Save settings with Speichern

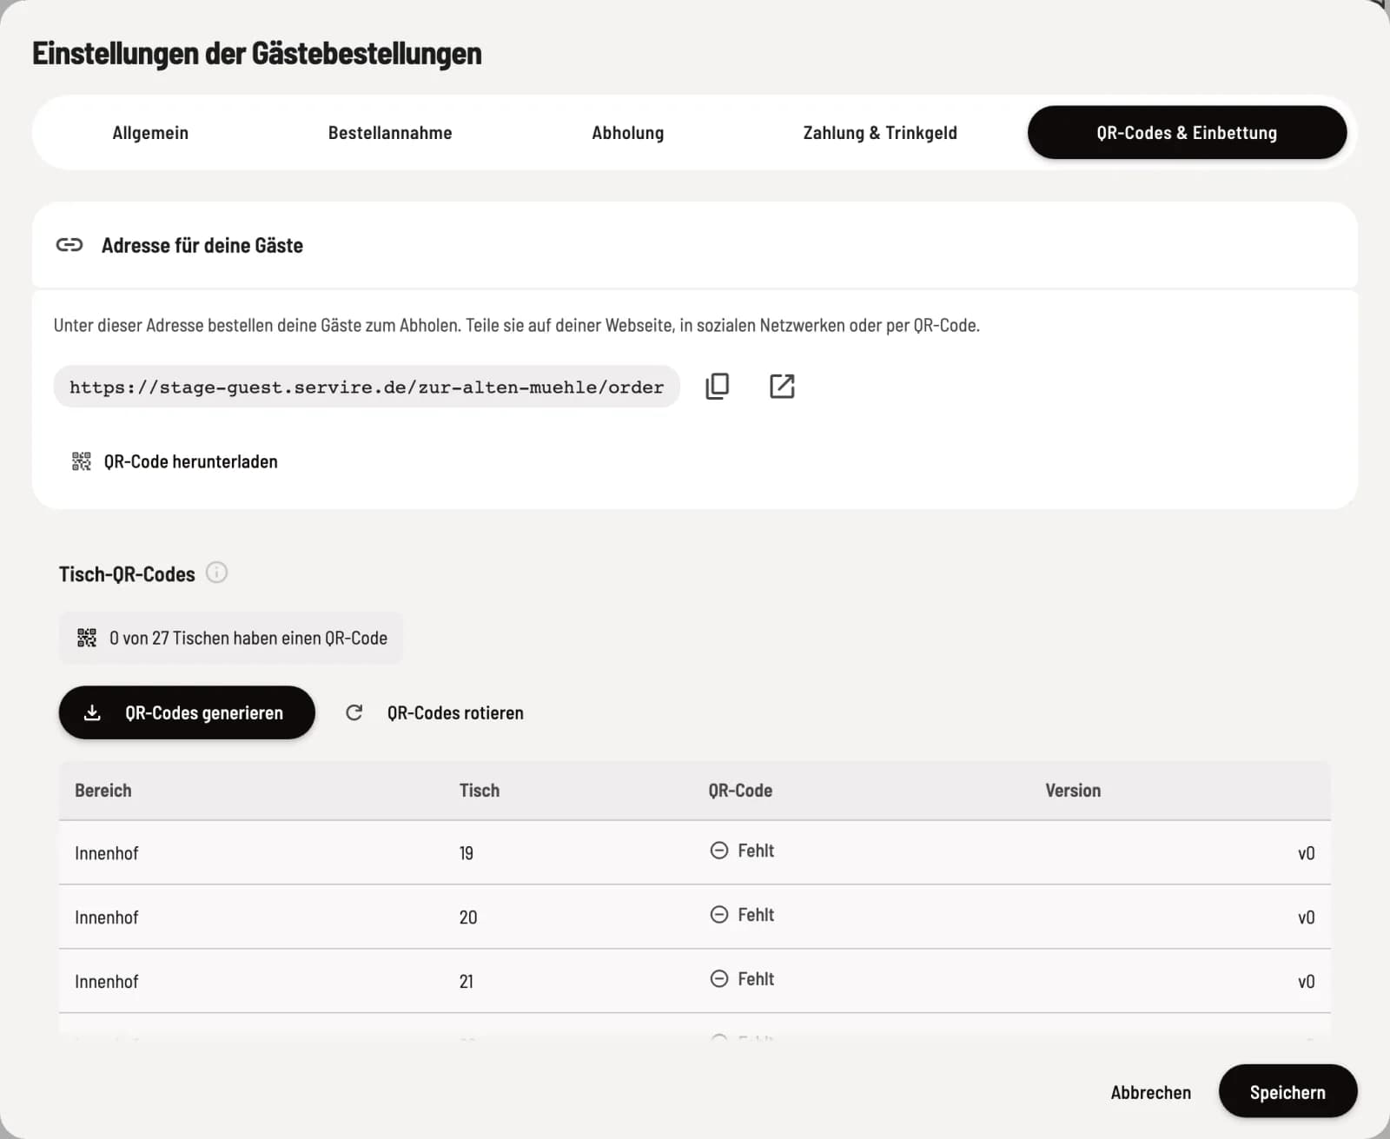[1287, 1091]
